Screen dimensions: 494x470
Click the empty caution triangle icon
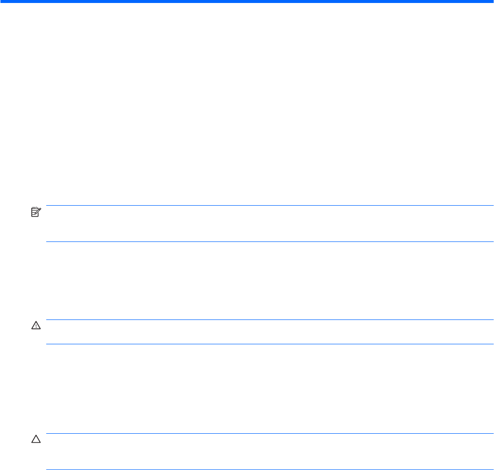35,441
